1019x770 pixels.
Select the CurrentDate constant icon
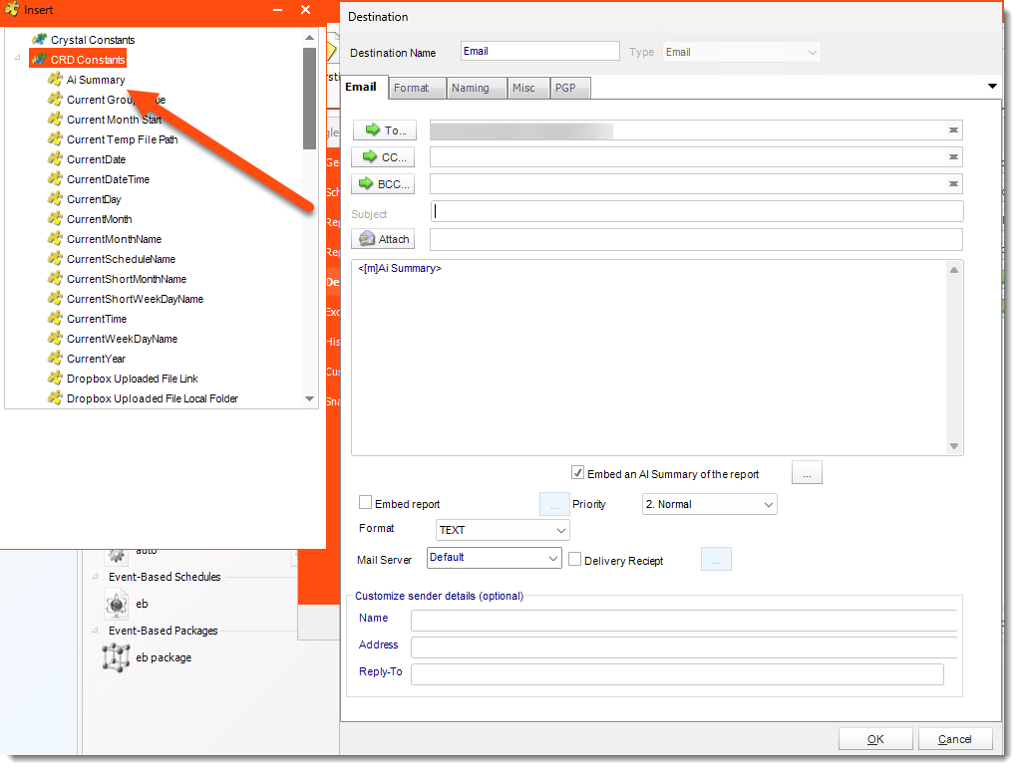[x=55, y=159]
